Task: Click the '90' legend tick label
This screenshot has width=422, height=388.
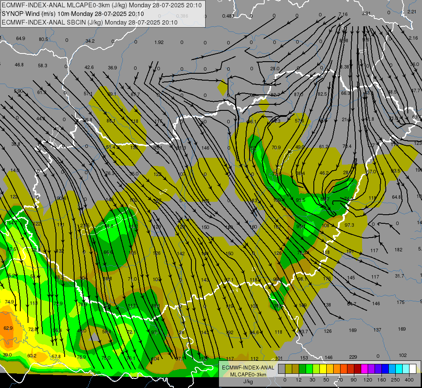Action: pyautogui.click(x=353, y=380)
